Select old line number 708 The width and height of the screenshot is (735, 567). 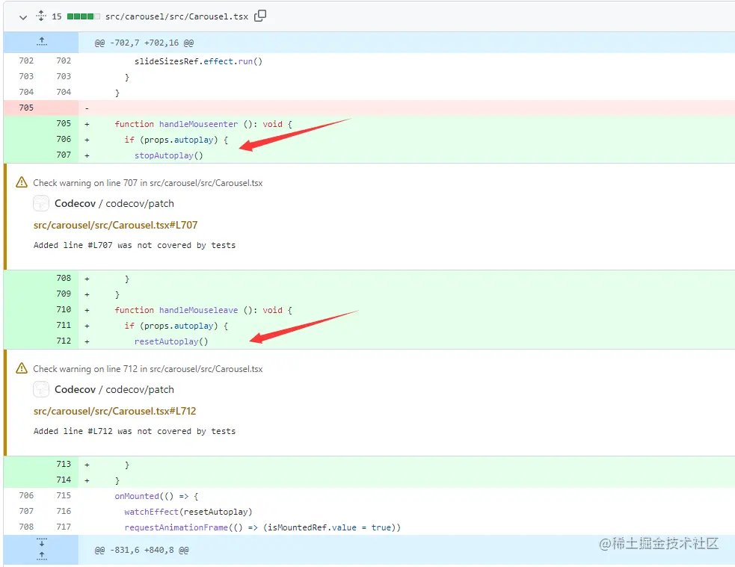pos(26,527)
